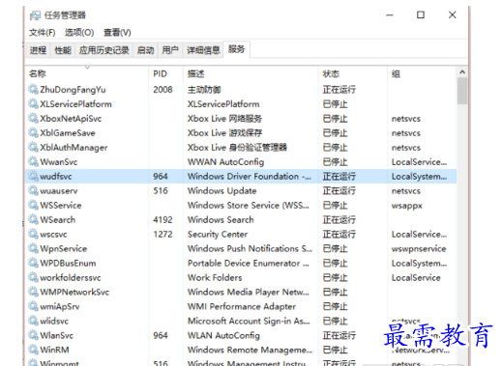Click the Microsoft Account Sign-in As... description
Image resolution: width=501 pixels, height=366 pixels.
249,322
